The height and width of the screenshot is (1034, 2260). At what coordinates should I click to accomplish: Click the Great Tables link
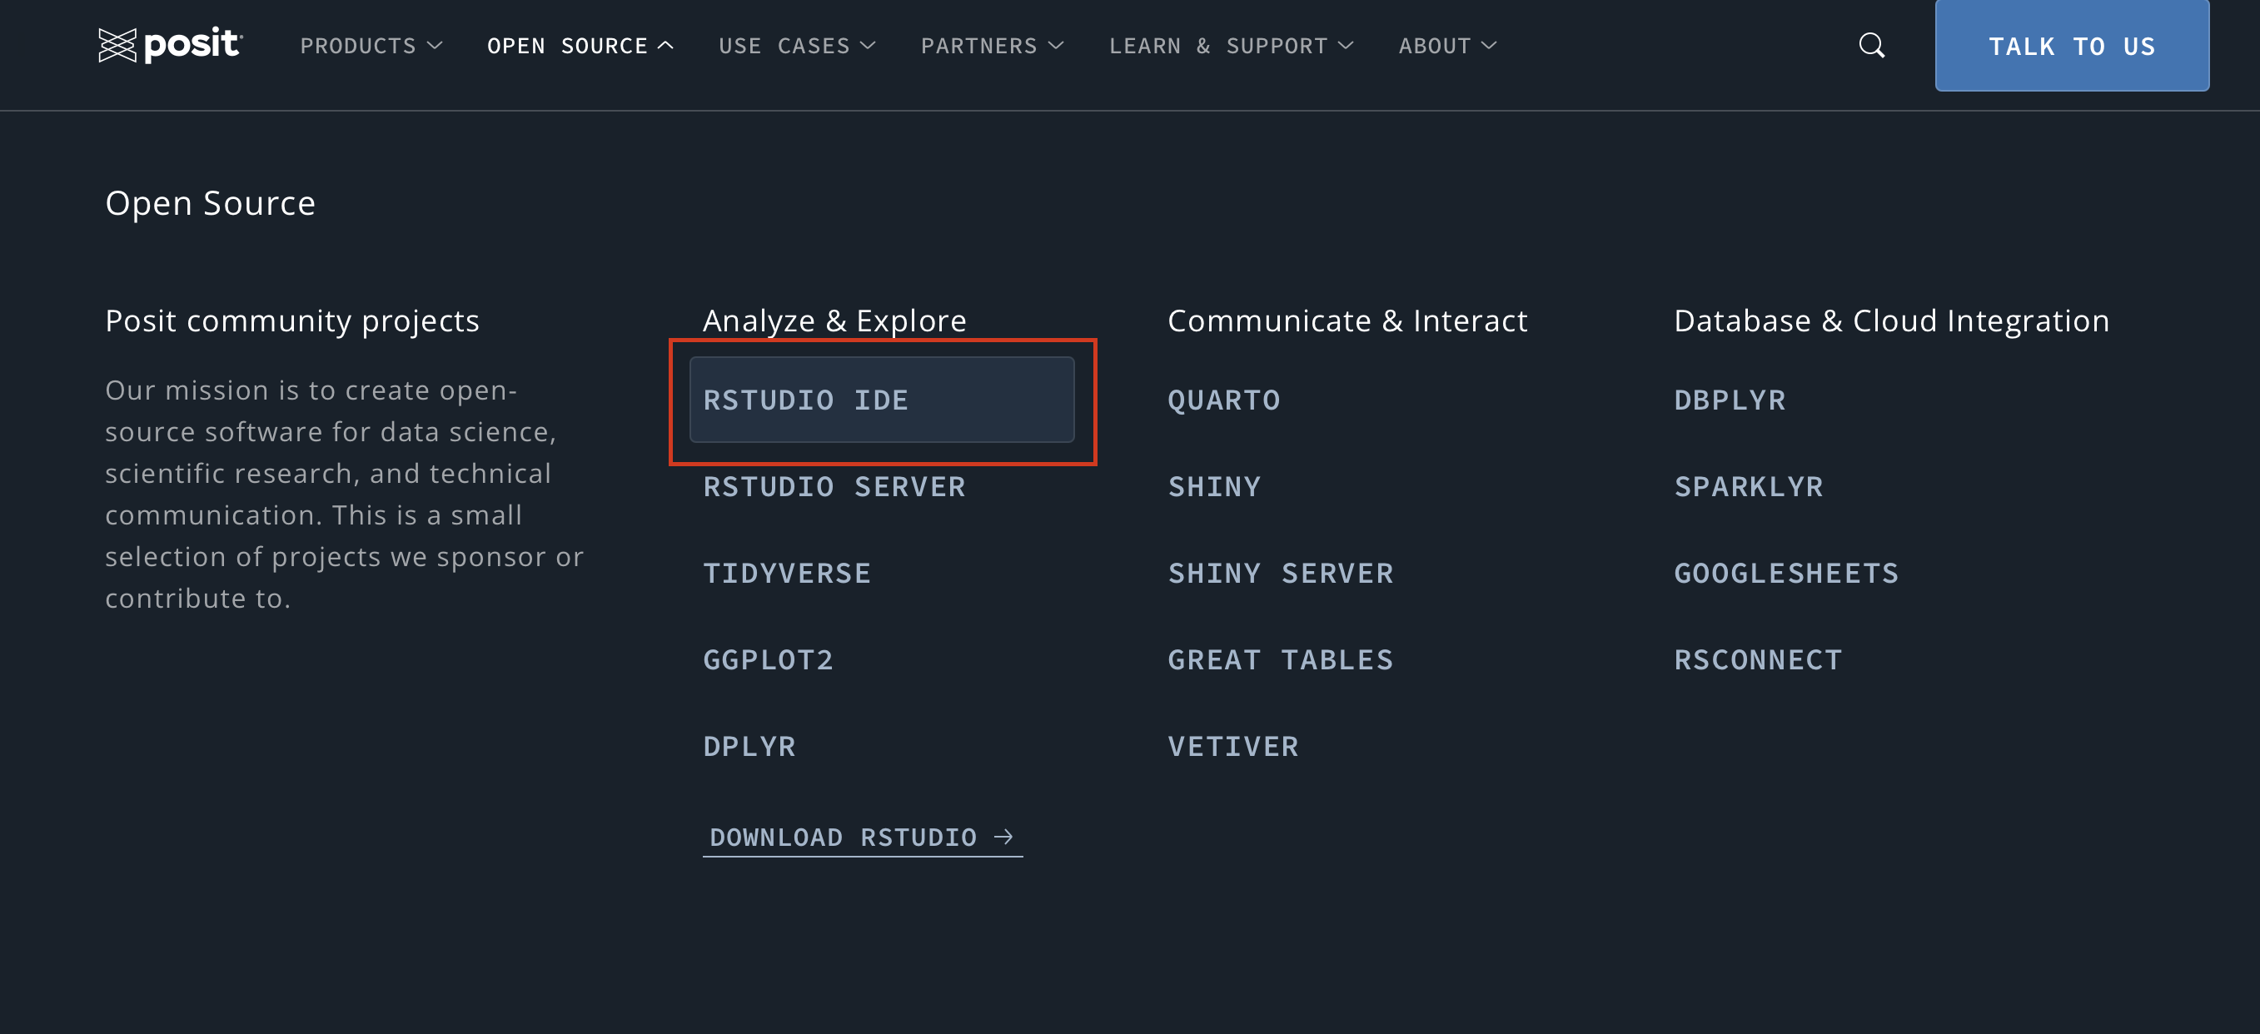point(1281,659)
